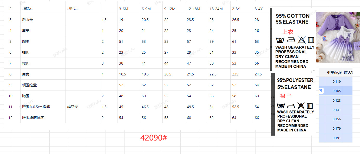The width and height of the screenshot is (360, 154).
Task: Click the value 49.5 in 腰围车0.5cm橡筋 row
Action: pos(190,107)
